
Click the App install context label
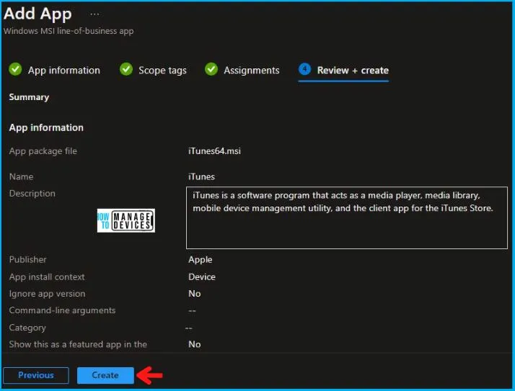pyautogui.click(x=47, y=277)
